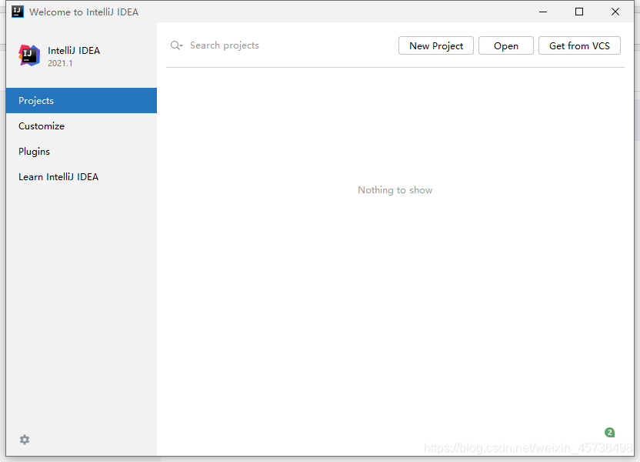Screen dimensions: 640x462
Task: Create a New Project
Action: coord(436,45)
